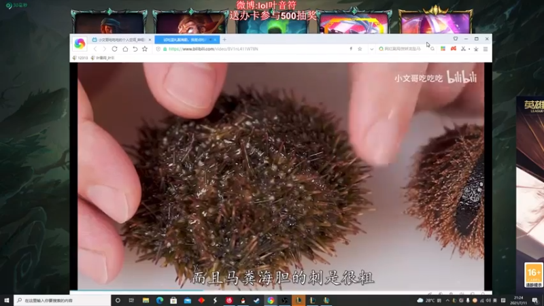The height and width of the screenshot is (306, 544).
Task: Open the colorful apps grid extension
Action: [x=443, y=49]
